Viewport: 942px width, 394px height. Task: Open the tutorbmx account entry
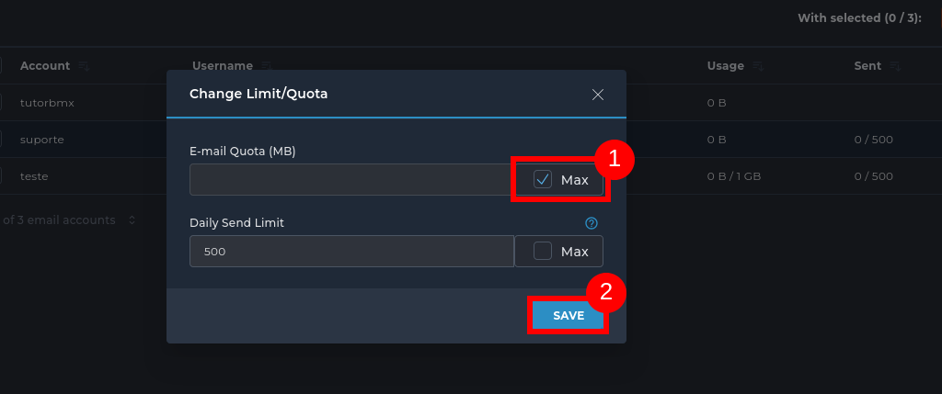(x=47, y=103)
